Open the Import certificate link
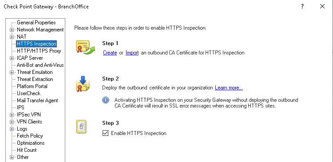333x162 pixels. click(132, 53)
